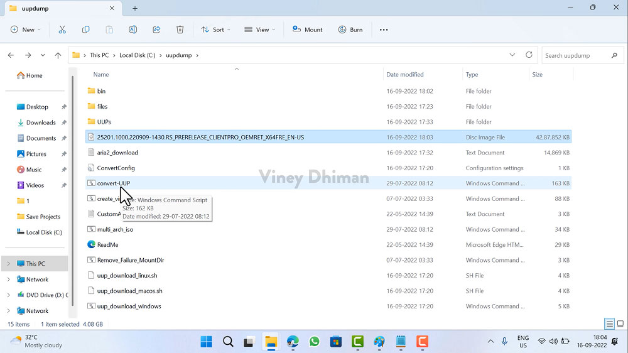This screenshot has height=353, width=628.
Task: Open recent locations dropdown arrow
Action: (x=43, y=55)
